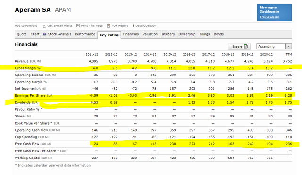Open the Insiders tab
302x175 pixels.
tap(168, 34)
